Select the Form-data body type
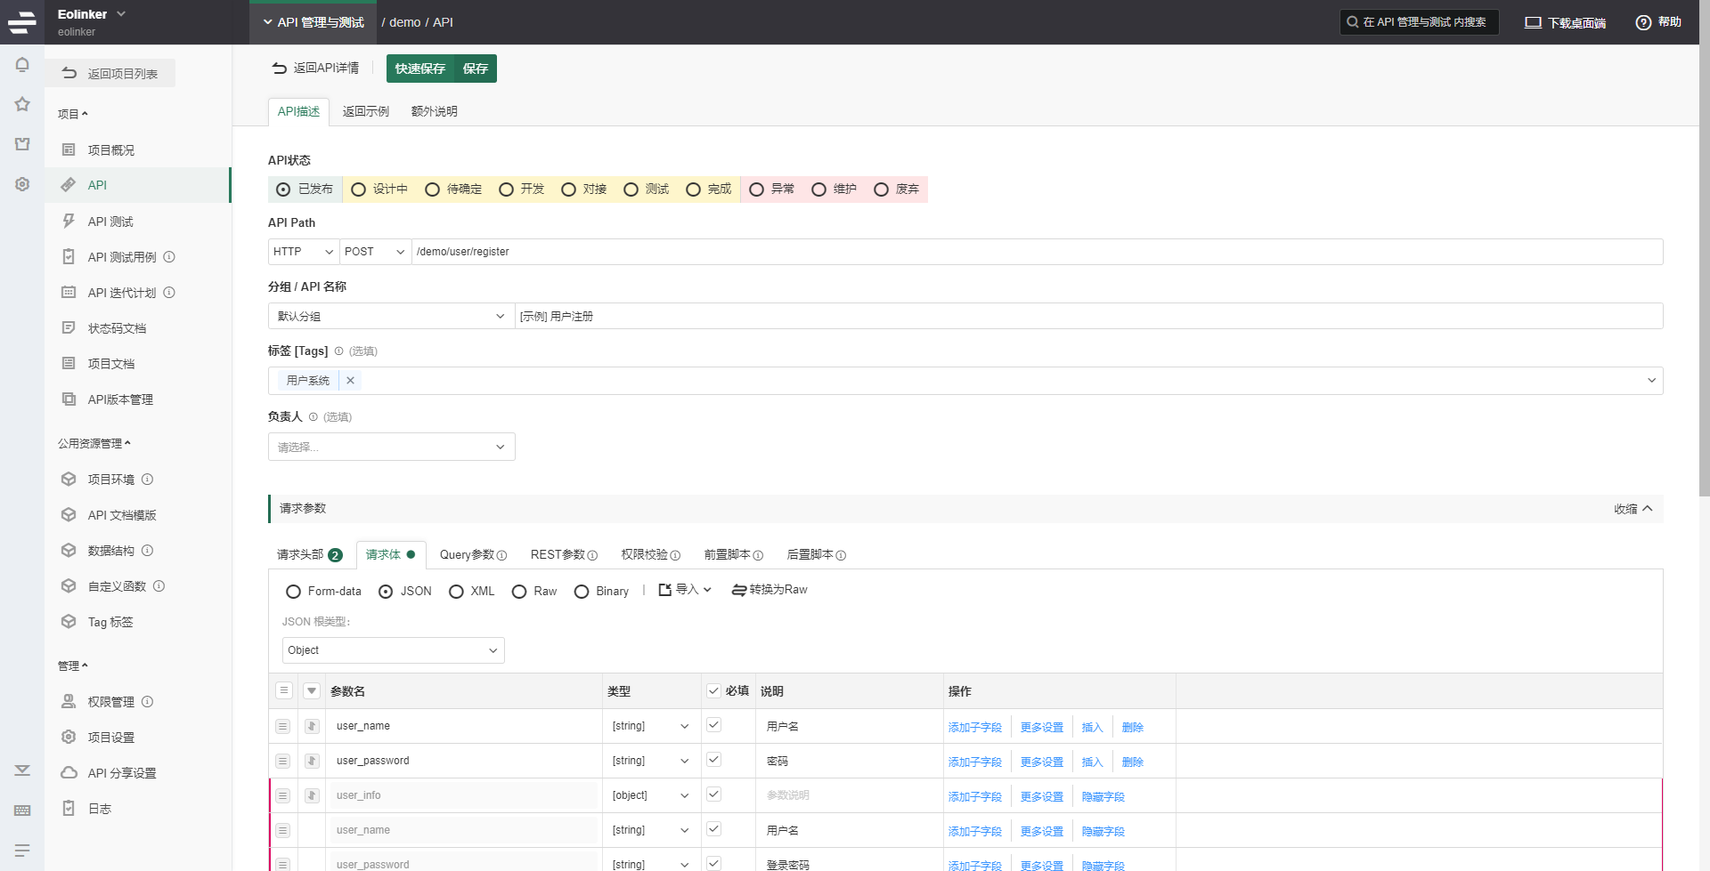This screenshot has height=871, width=1710. pyautogui.click(x=293, y=592)
